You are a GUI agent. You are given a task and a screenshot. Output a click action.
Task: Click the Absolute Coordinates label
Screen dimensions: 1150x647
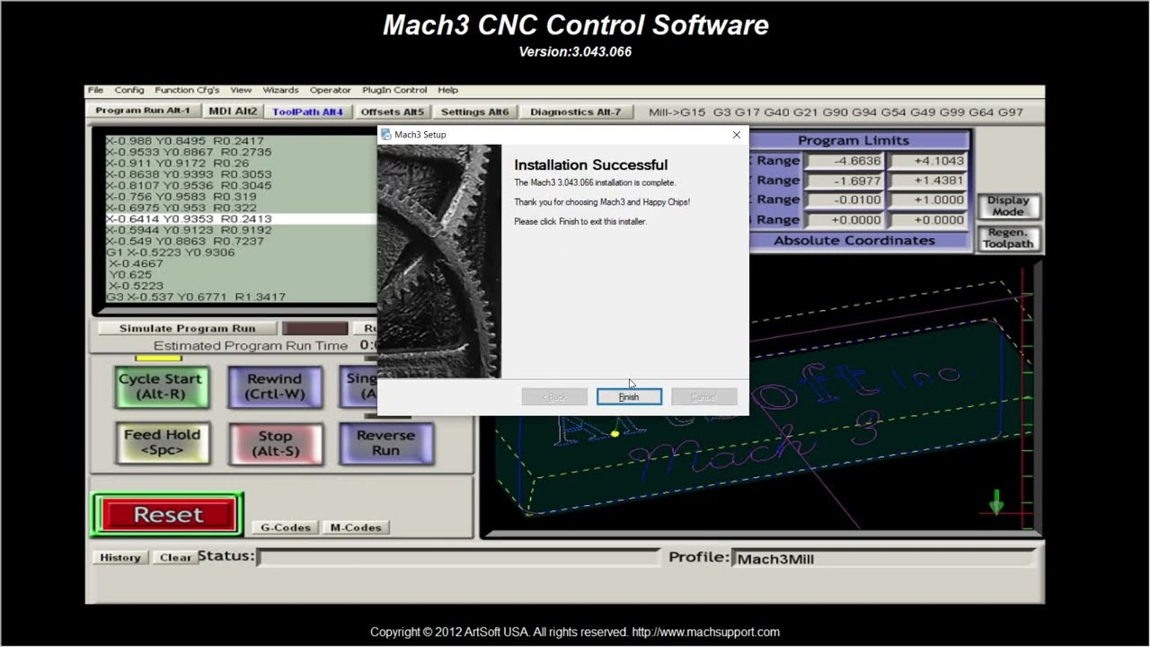(854, 241)
